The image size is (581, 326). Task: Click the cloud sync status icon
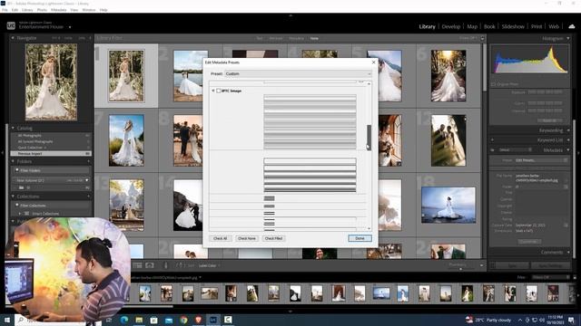tap(571, 26)
